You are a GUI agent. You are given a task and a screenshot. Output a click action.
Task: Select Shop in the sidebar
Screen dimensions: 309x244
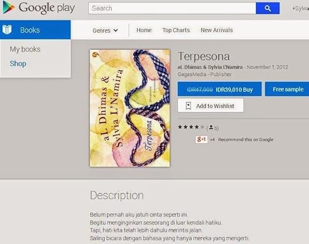coord(18,64)
